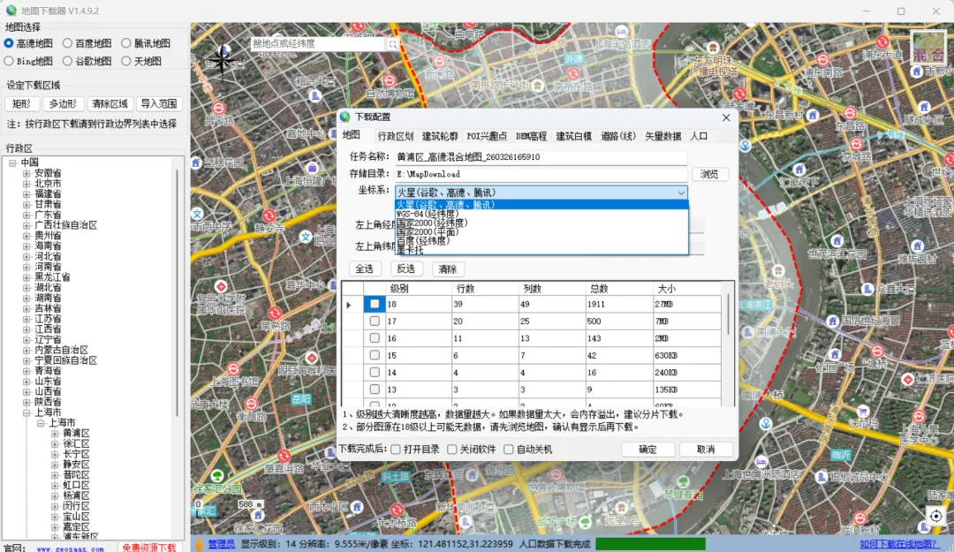954x552 pixels.
Task: Open the 坐标系 combo box arrow
Action: (x=681, y=193)
